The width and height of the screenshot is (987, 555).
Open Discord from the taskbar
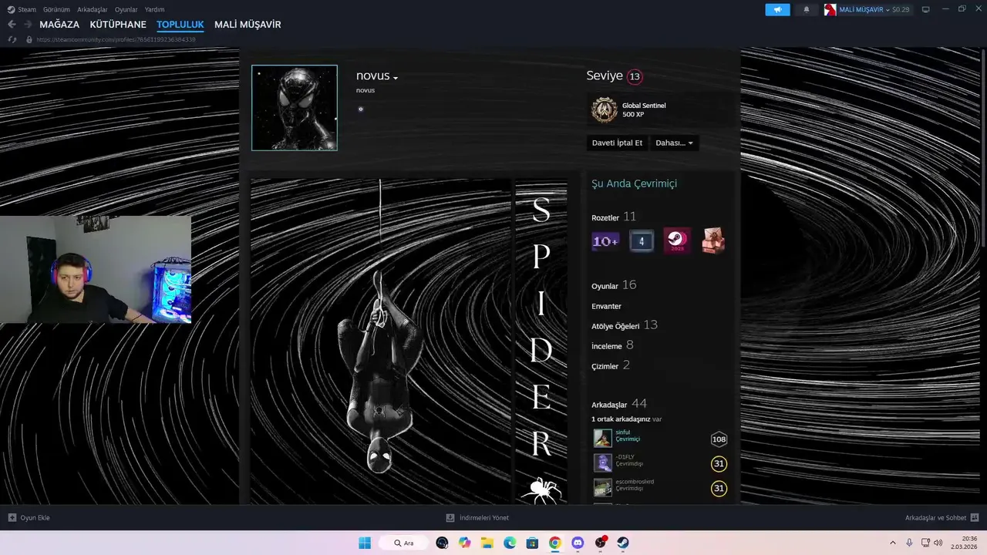tap(578, 543)
